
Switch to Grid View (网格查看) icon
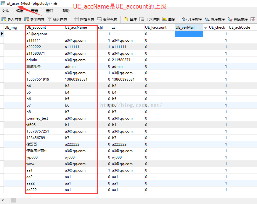[76, 19]
